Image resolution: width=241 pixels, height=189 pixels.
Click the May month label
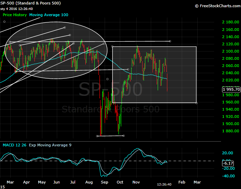coord(42,182)
